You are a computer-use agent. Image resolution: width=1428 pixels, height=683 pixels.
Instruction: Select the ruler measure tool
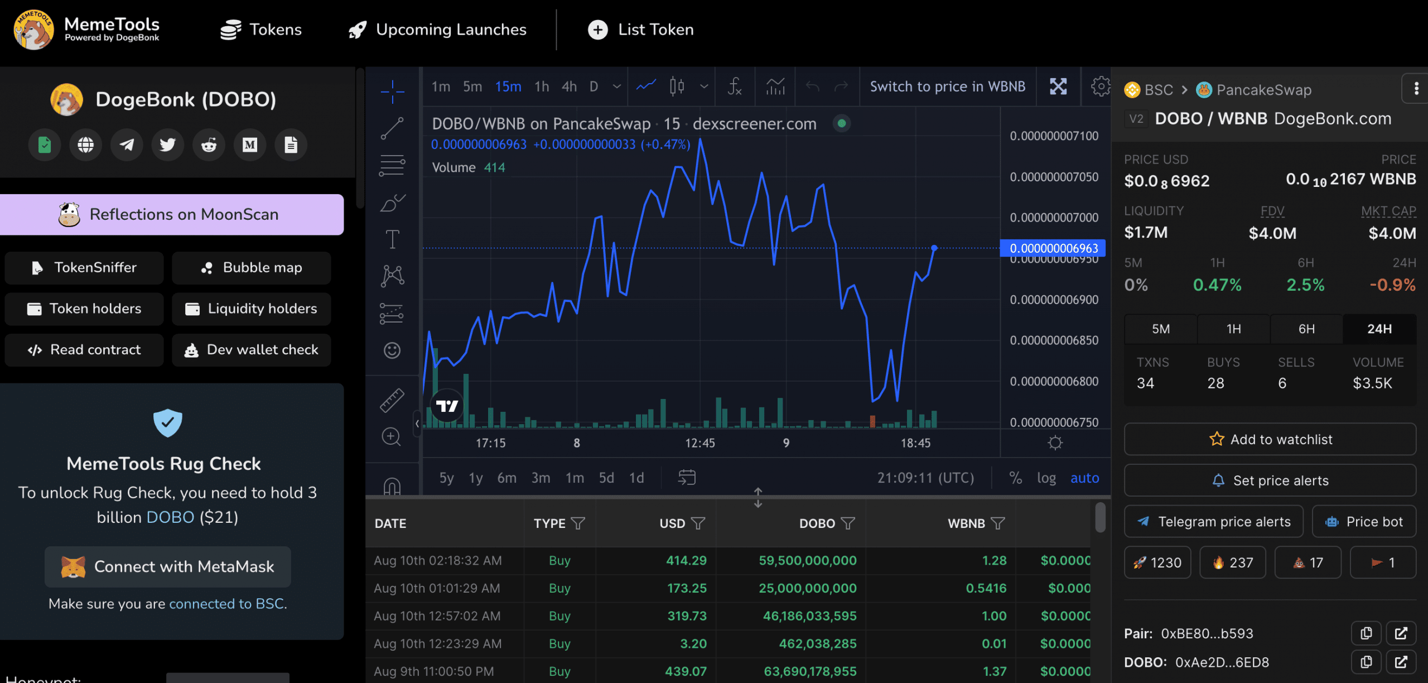(392, 400)
